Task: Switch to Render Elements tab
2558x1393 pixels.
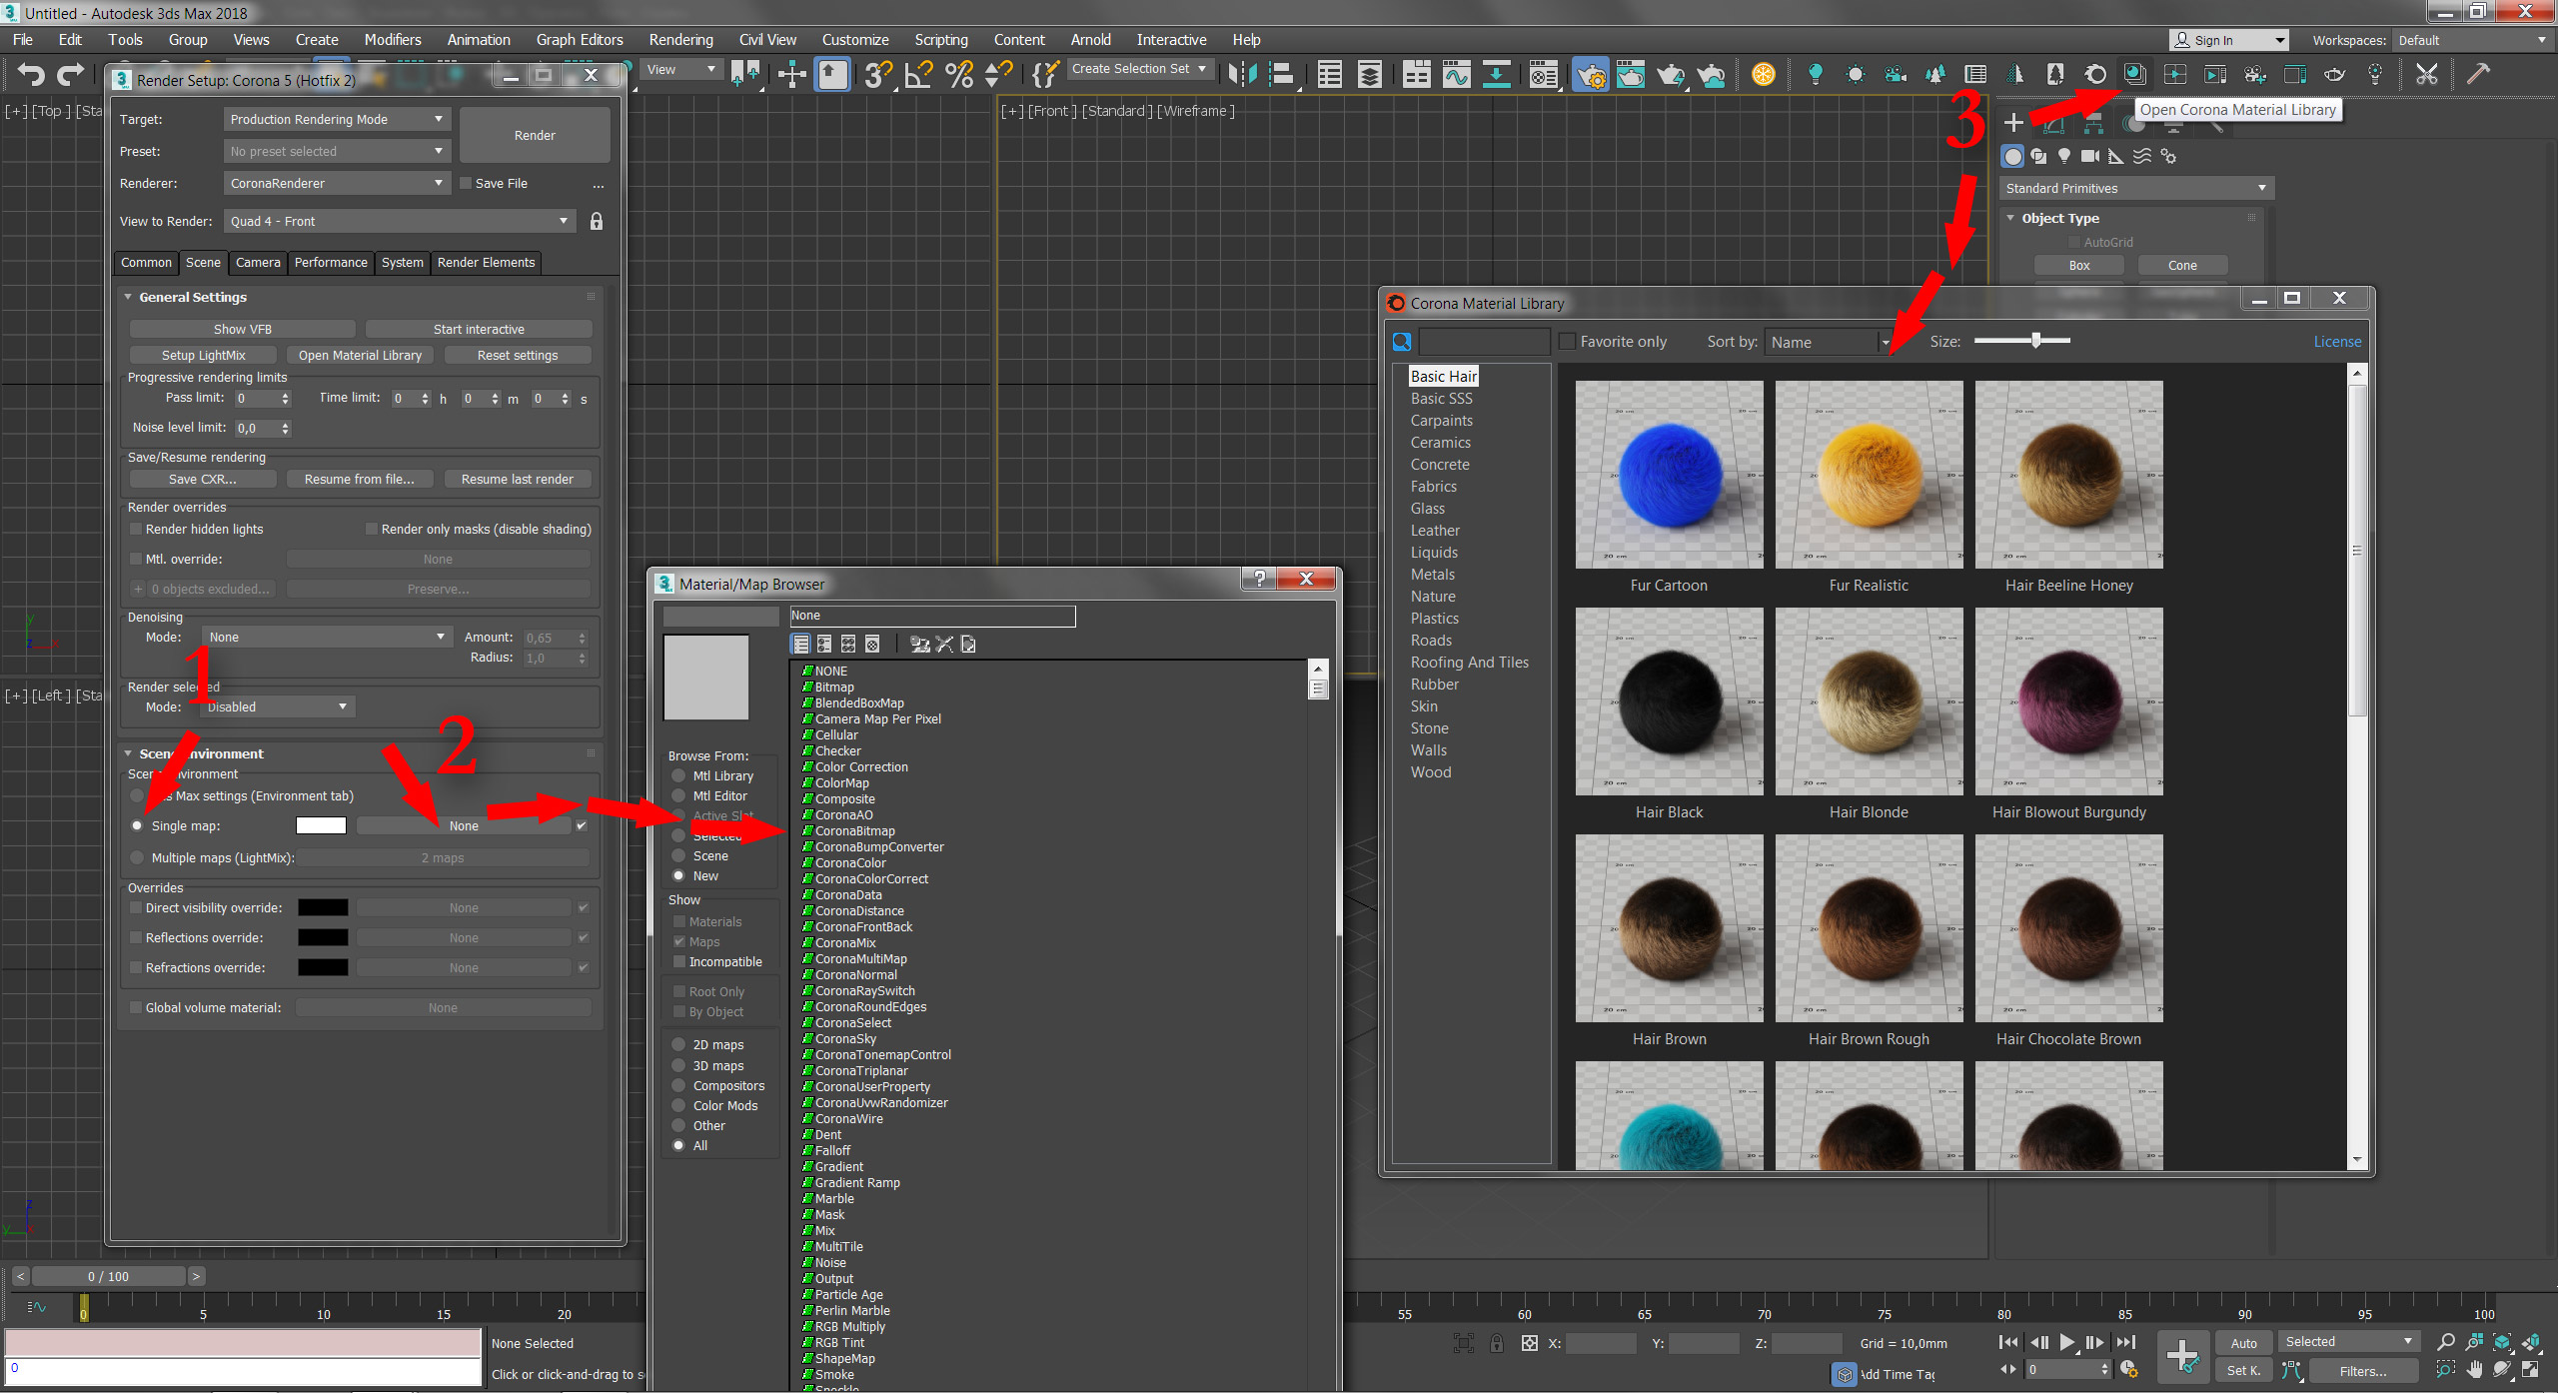Action: coord(486,262)
